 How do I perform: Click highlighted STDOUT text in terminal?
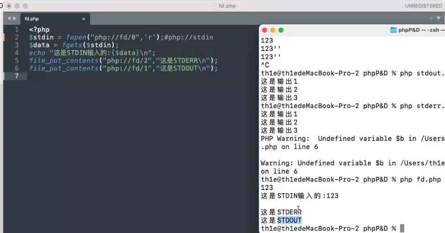289,220
